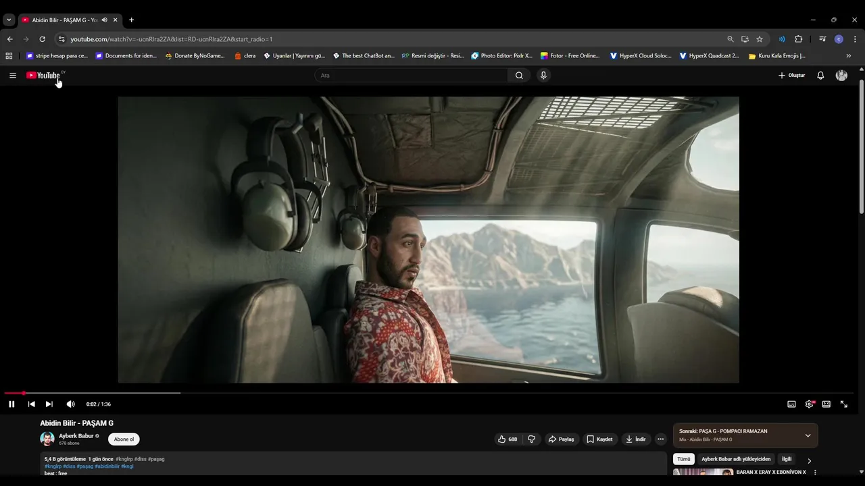The height and width of the screenshot is (486, 865).
Task: Toggle theater mode on the player
Action: click(826, 404)
